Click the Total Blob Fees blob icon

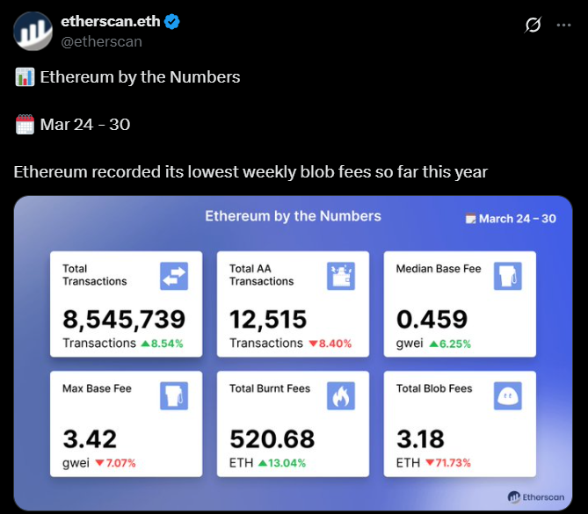click(x=508, y=395)
